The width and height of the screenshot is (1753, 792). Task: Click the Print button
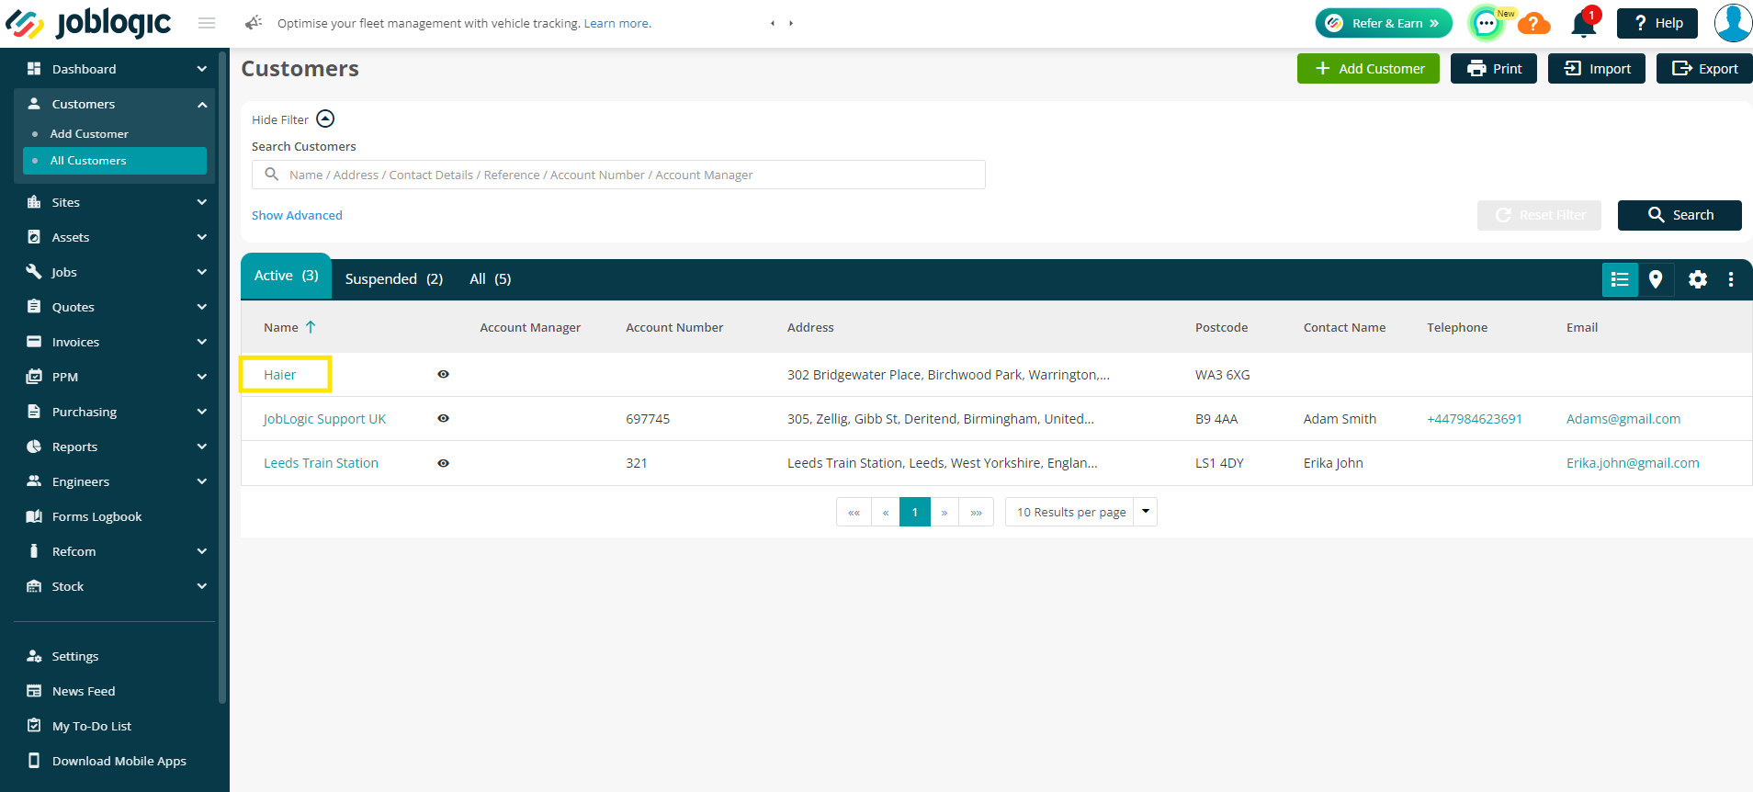tap(1494, 69)
